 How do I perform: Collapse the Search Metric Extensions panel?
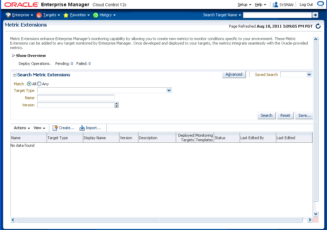[x=15, y=75]
